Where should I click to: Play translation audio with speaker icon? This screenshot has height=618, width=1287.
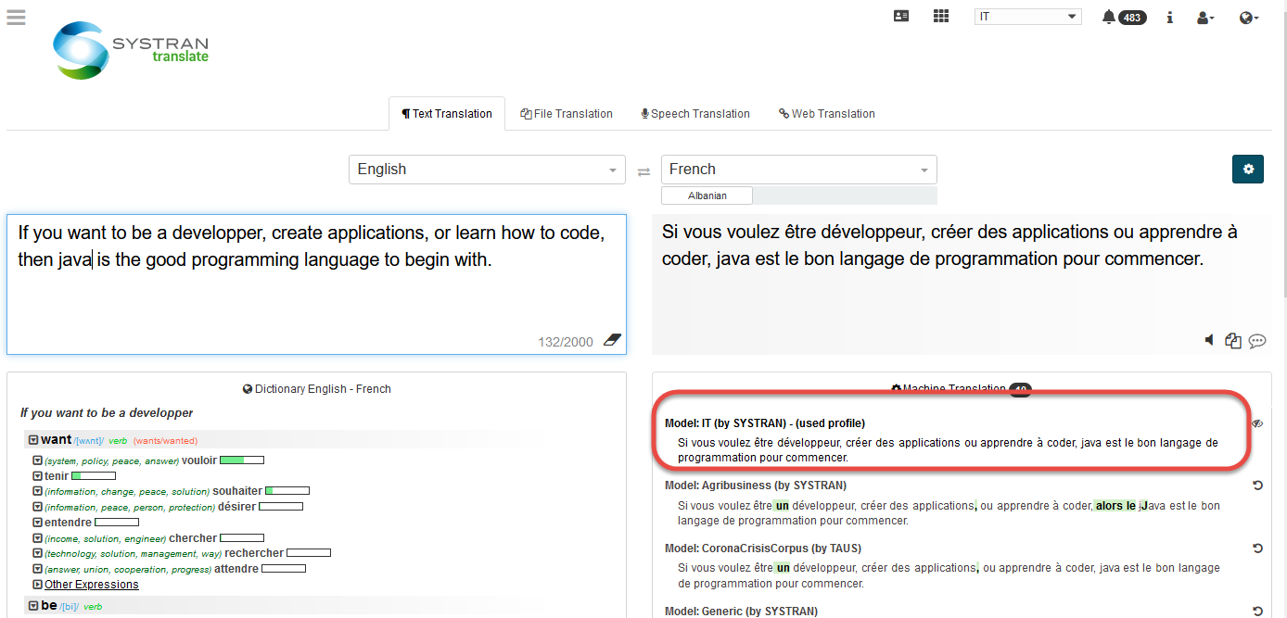tap(1209, 340)
